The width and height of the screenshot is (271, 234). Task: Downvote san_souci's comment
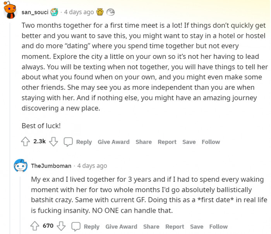(x=54, y=142)
